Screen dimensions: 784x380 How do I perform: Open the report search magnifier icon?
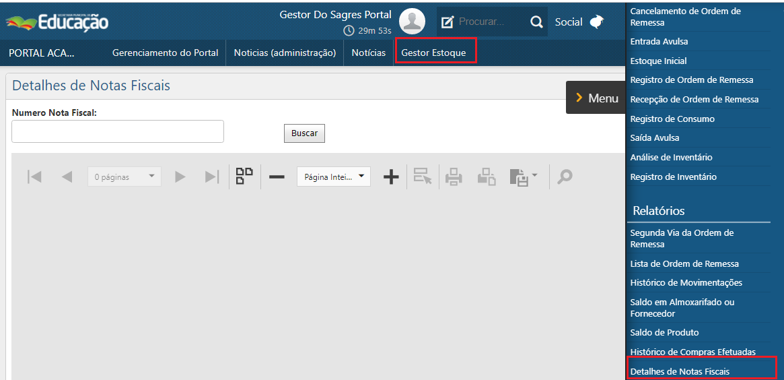(x=565, y=177)
